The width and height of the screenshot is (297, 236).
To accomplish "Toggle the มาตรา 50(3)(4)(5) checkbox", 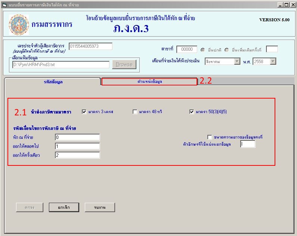I will (x=192, y=112).
